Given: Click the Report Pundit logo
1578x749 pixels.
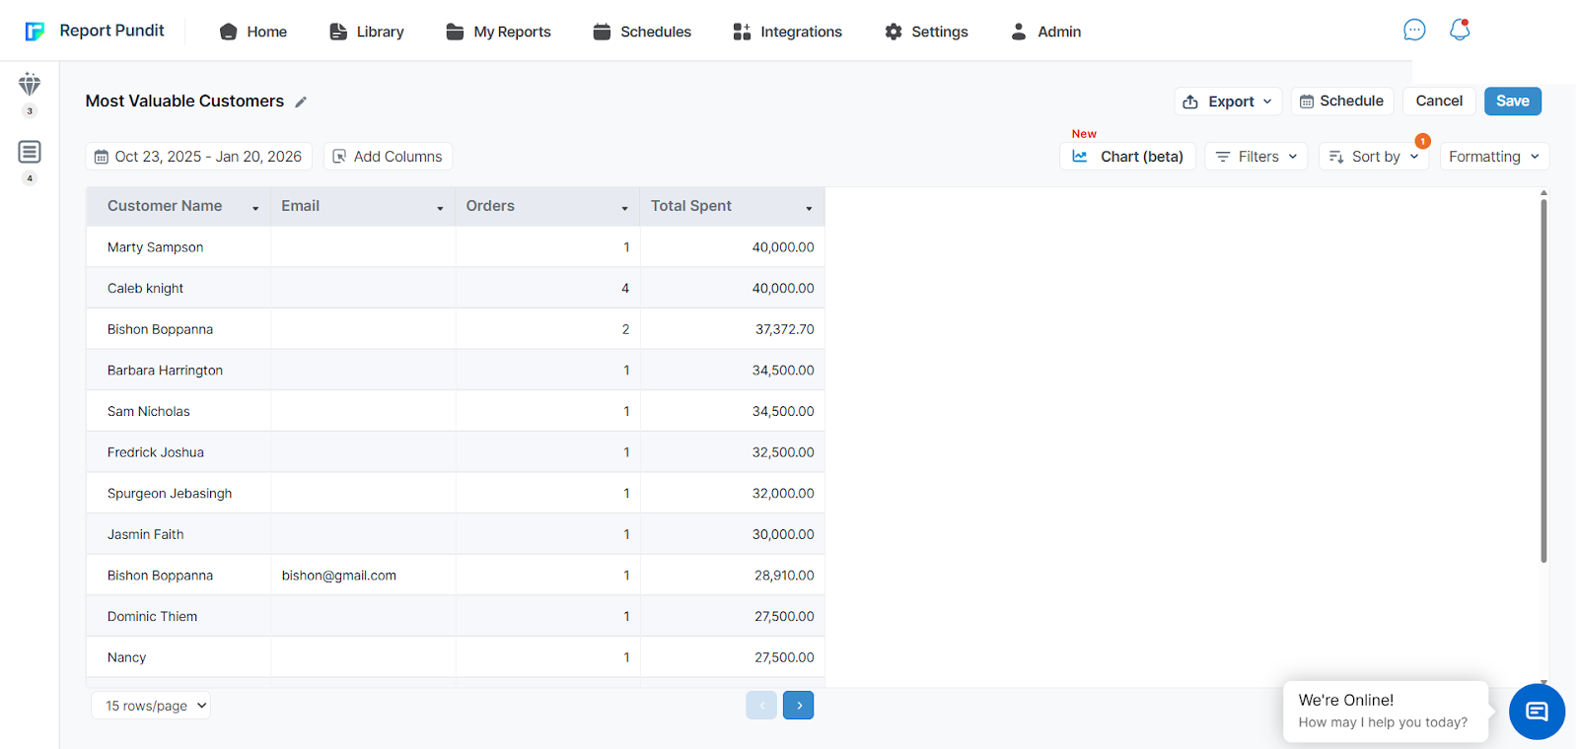Looking at the screenshot, I should tap(95, 31).
